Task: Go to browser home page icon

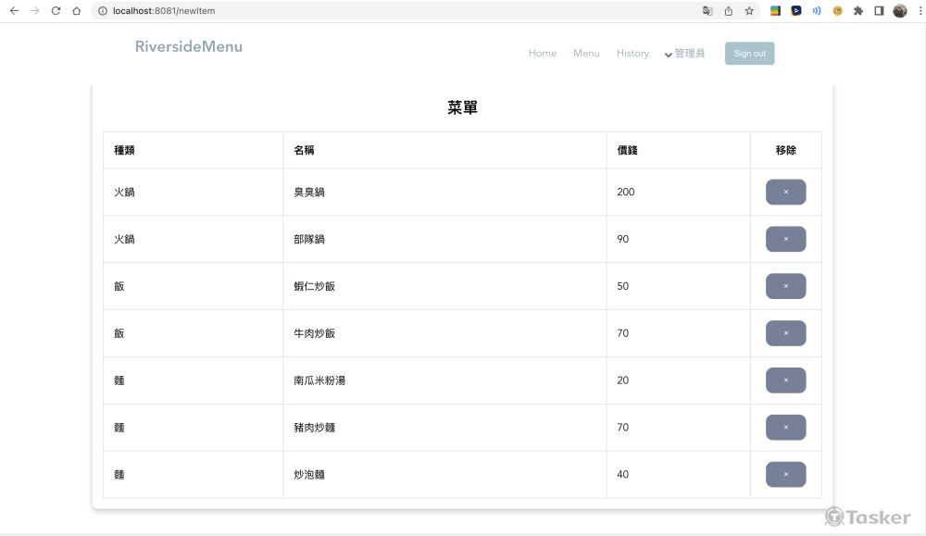Action: (77, 11)
